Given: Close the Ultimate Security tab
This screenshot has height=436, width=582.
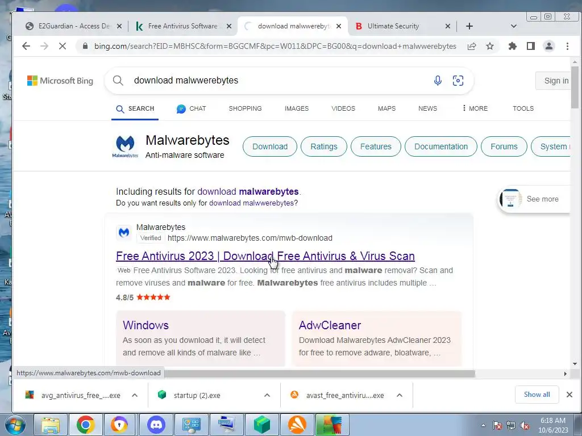Looking at the screenshot, I should [448, 26].
